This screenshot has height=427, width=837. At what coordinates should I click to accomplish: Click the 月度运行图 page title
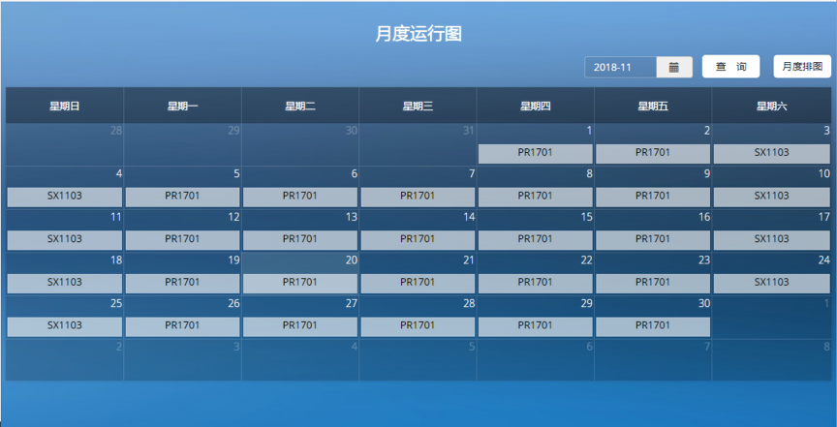[418, 34]
